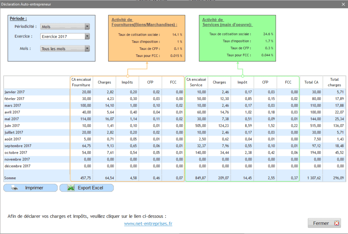Click the green Activité de Services panel
Image resolution: width=348 pixels, height=234 pixels.
coord(237,38)
